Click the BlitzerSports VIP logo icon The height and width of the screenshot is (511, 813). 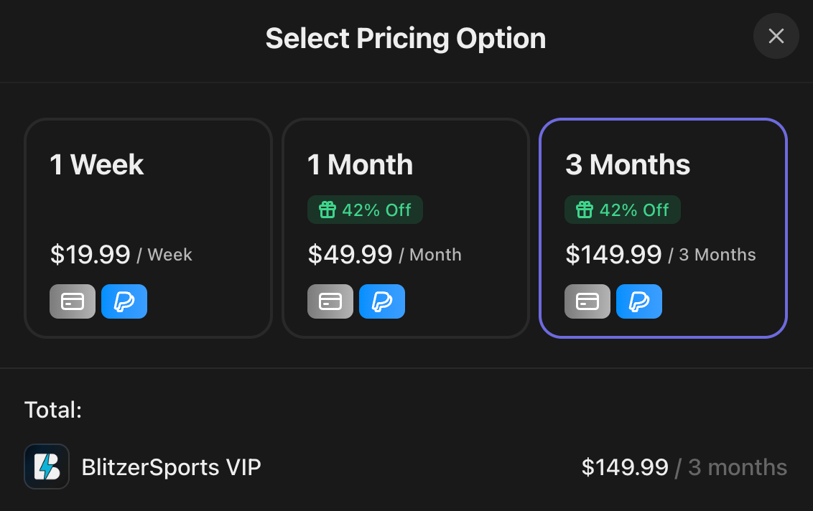(47, 467)
